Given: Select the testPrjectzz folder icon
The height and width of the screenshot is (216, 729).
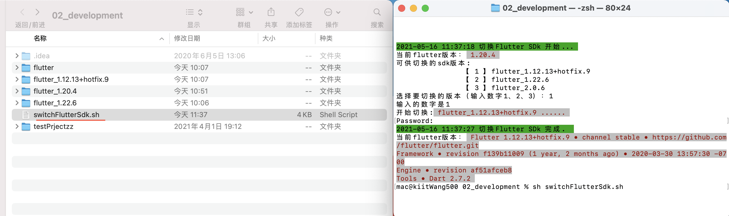Looking at the screenshot, I should [26, 127].
